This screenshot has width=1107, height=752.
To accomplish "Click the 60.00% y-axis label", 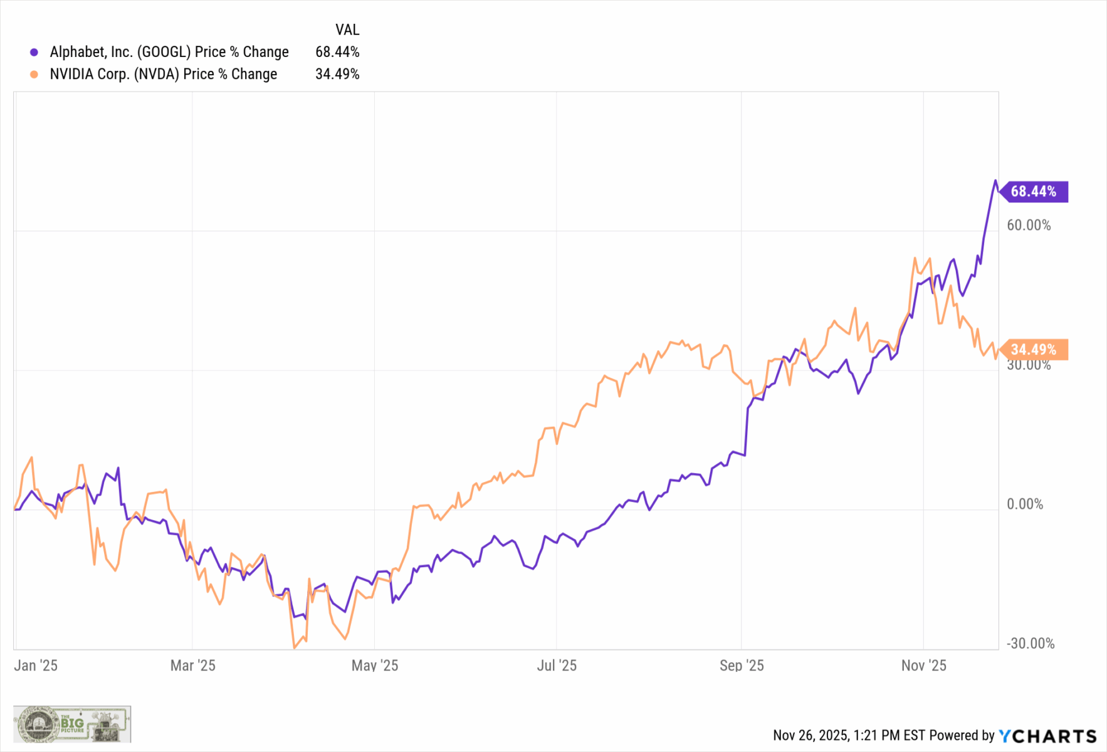I will pyautogui.click(x=1029, y=225).
